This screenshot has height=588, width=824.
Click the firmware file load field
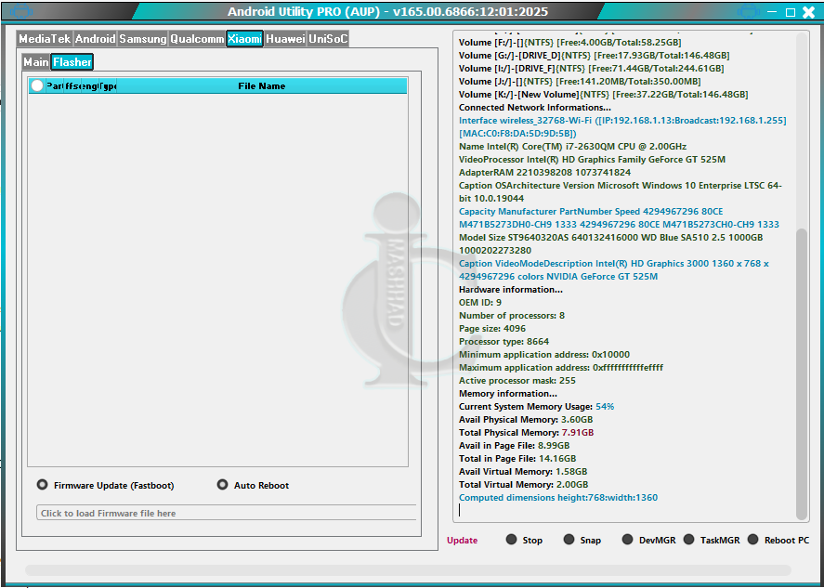pyautogui.click(x=226, y=513)
